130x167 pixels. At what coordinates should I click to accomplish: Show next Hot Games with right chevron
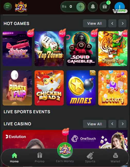tap(123, 23)
